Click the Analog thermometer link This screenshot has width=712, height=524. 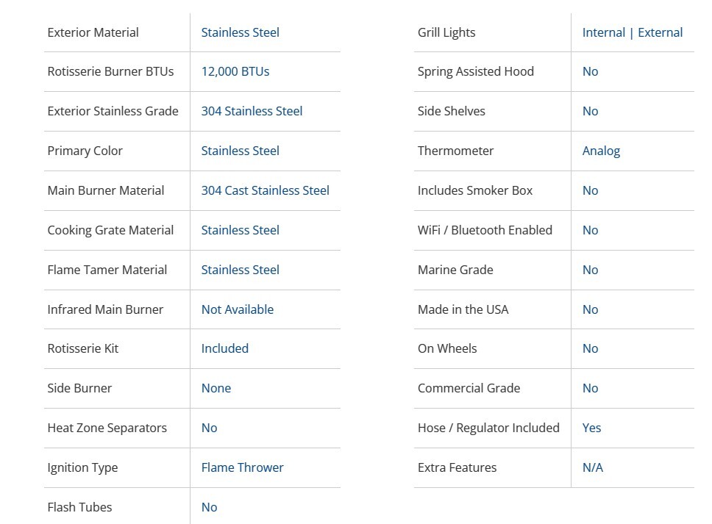tap(601, 151)
